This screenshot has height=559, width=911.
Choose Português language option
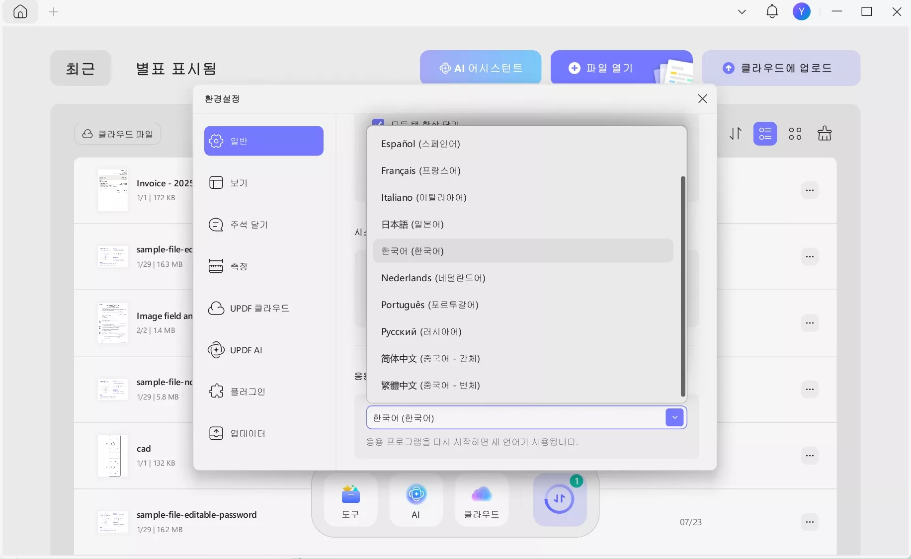coord(523,305)
